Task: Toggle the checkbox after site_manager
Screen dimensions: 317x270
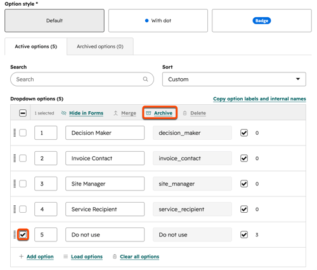Action: coord(244,184)
